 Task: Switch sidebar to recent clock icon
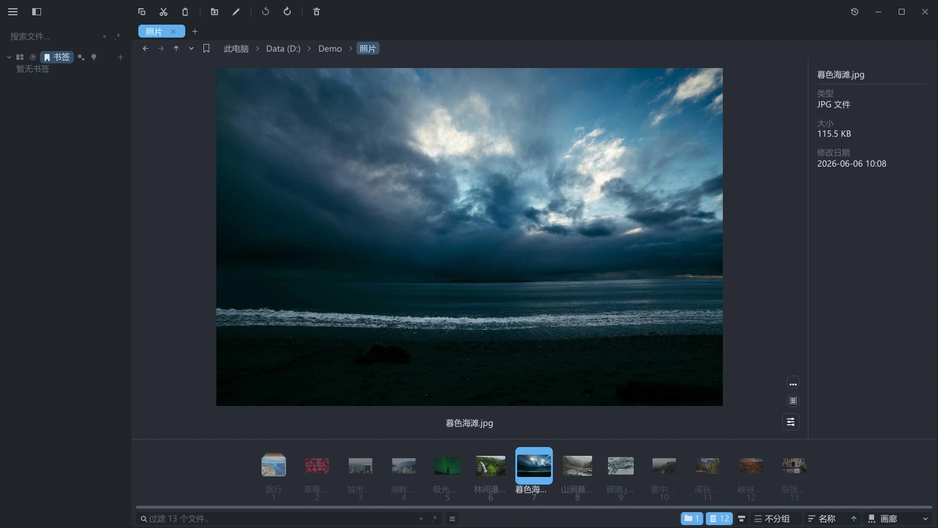[x=33, y=57]
